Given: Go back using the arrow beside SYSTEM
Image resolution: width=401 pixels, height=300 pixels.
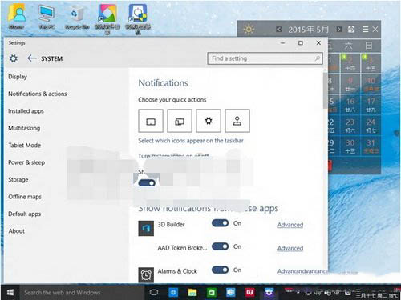Looking at the screenshot, I should (x=32, y=58).
